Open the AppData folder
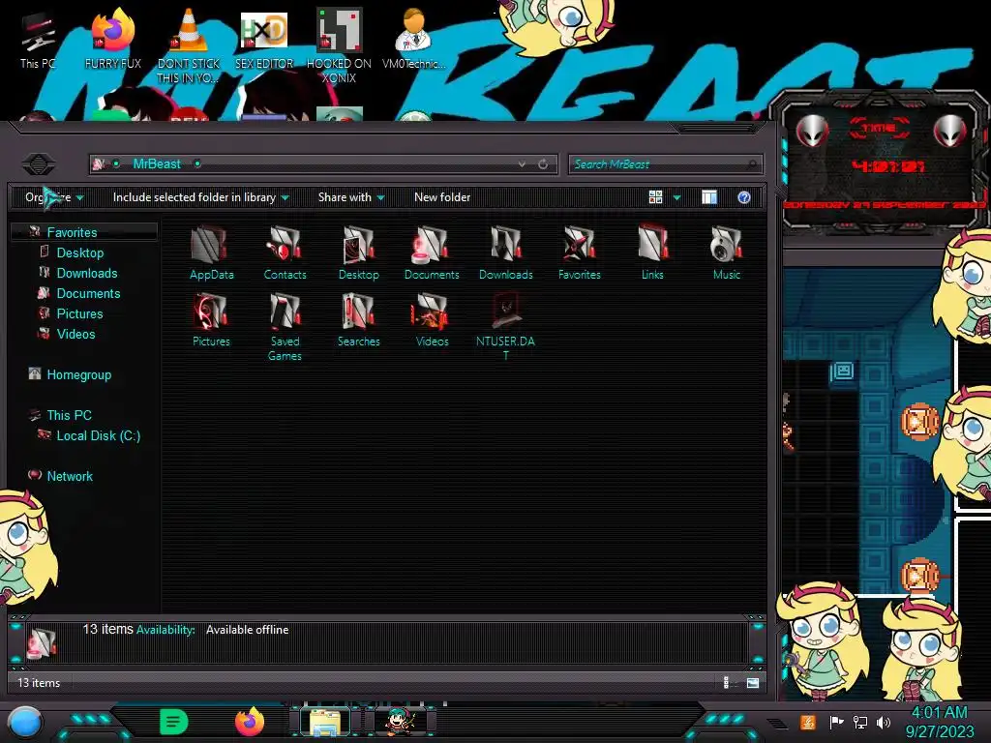 [x=211, y=253]
